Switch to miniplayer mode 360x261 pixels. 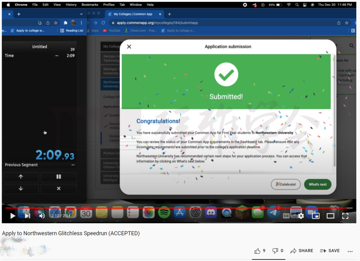(316, 216)
